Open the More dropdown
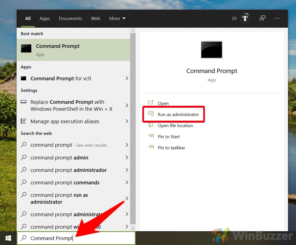 (x=117, y=19)
